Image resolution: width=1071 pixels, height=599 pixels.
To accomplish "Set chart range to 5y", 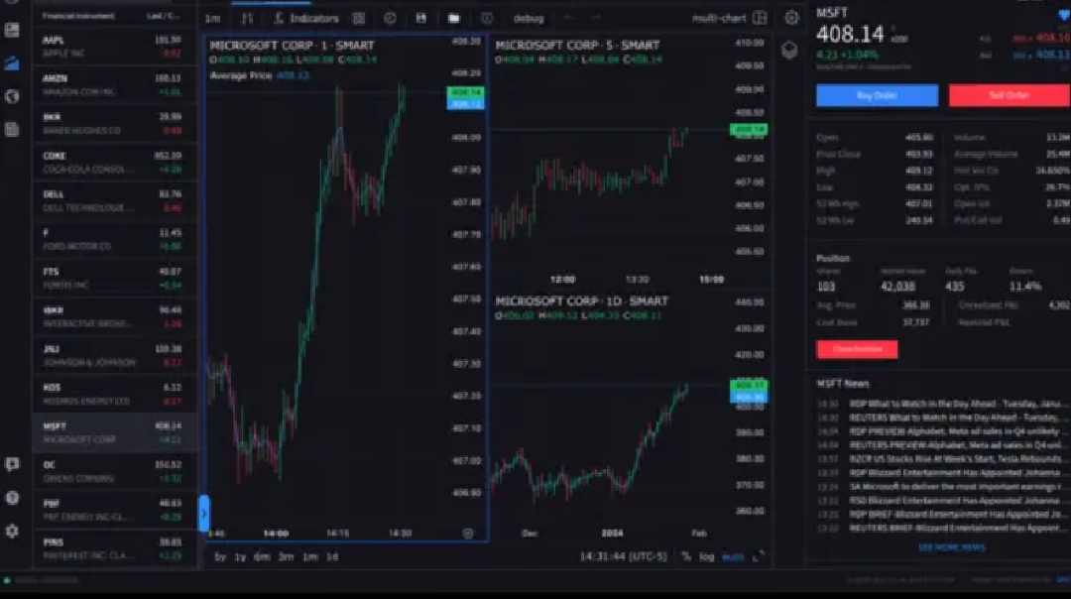I will [x=220, y=556].
